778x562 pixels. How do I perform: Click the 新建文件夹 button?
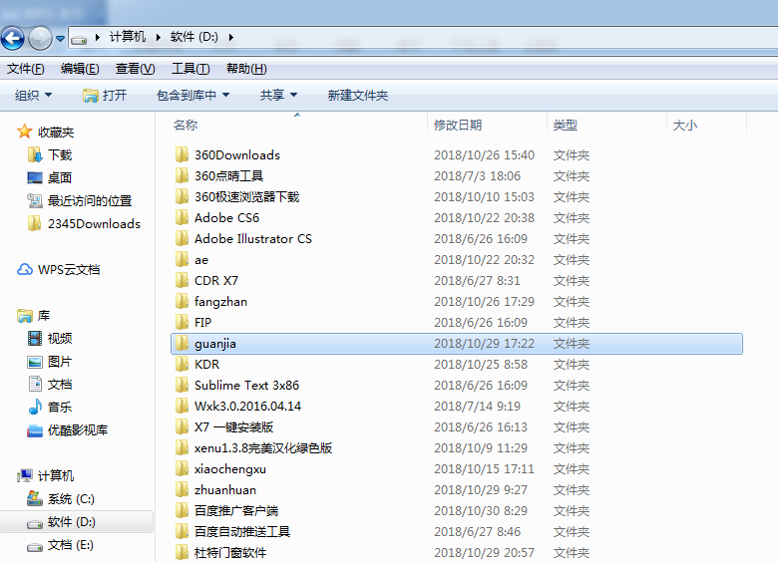pyautogui.click(x=358, y=95)
